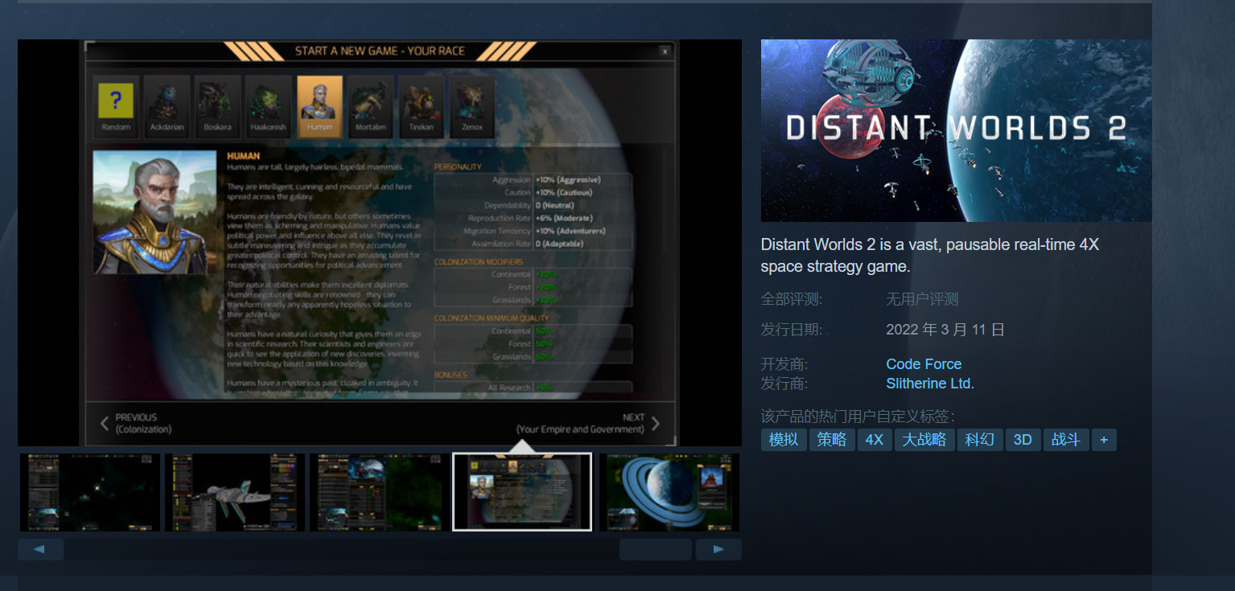Click the 4X tag
1235x591 pixels.
pos(875,440)
